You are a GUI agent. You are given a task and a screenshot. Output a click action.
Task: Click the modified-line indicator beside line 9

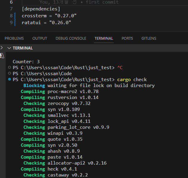pyautogui.click(x=15, y=23)
